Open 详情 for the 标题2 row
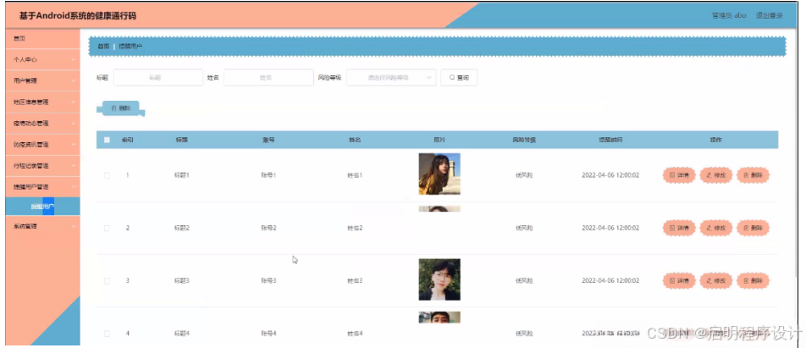The height and width of the screenshot is (348, 806). pos(679,228)
